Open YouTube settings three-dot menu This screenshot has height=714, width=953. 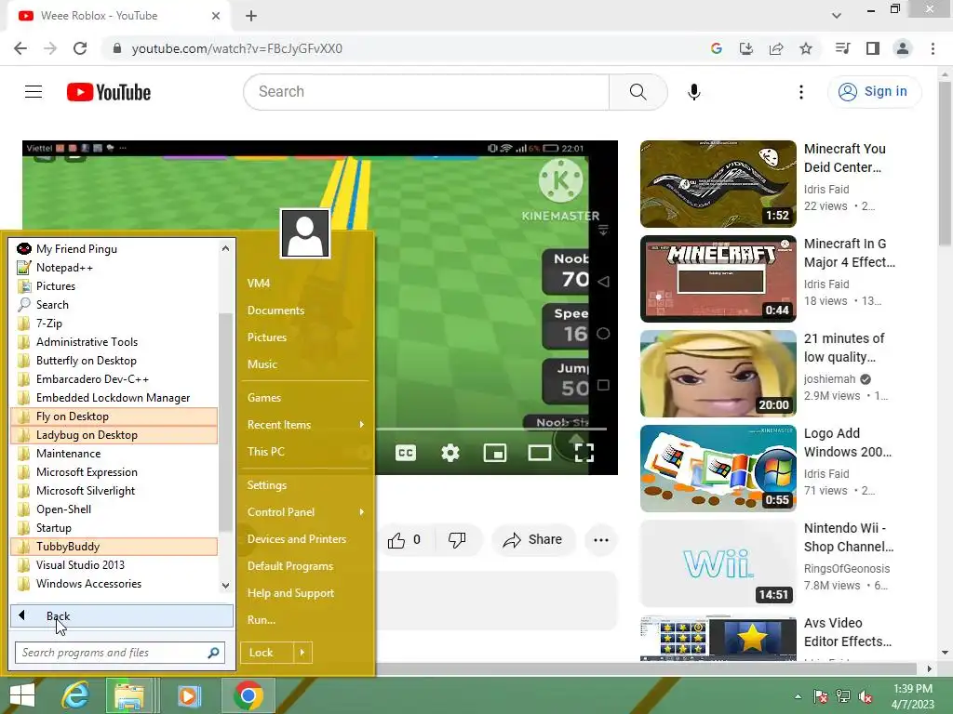[801, 92]
